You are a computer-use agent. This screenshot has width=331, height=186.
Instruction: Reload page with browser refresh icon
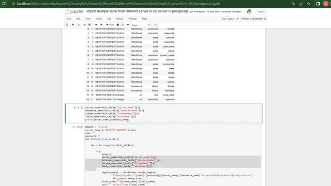4,4
